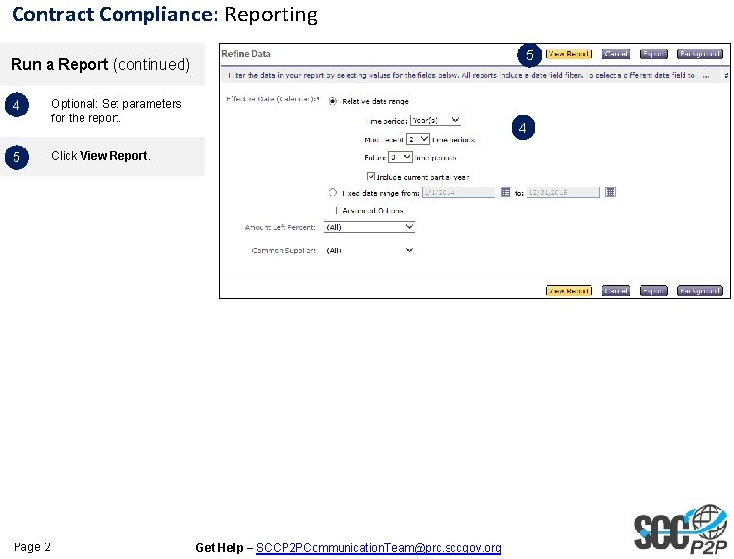Click the bottom Export button
This screenshot has width=734, height=559.
(653, 291)
